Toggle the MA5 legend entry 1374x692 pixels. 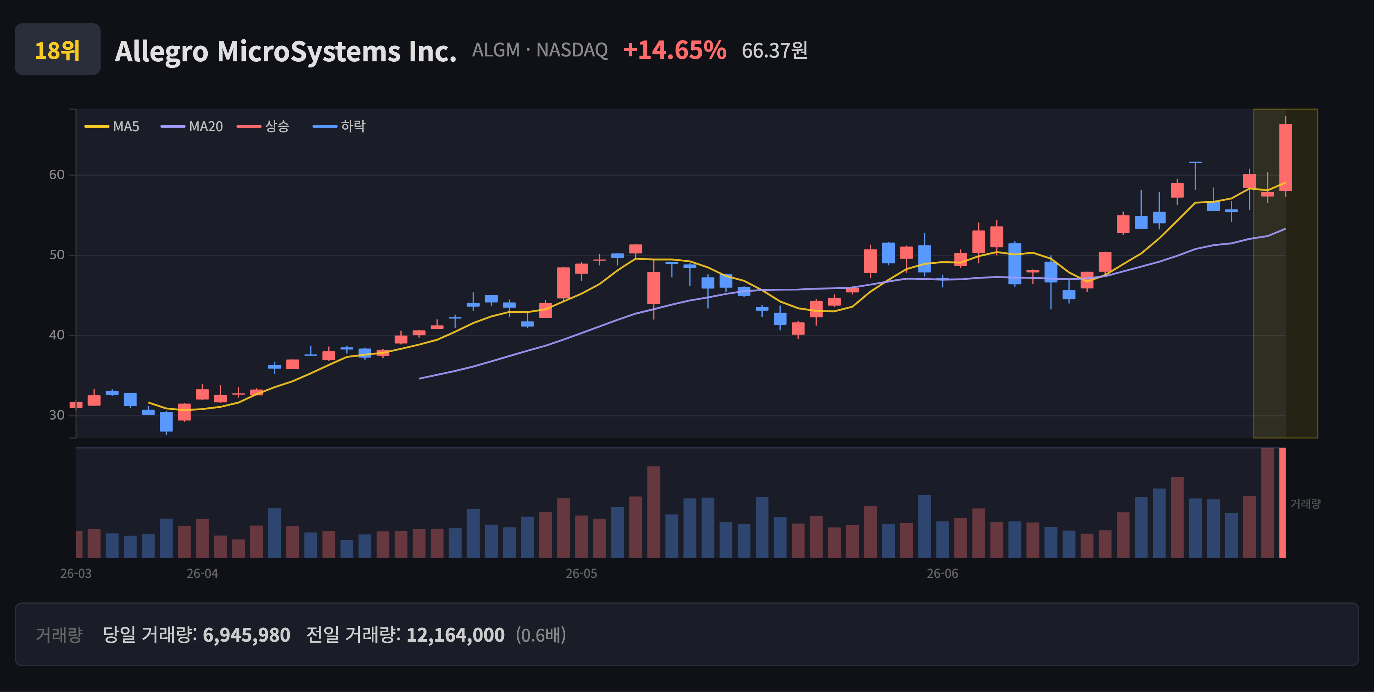coord(112,126)
